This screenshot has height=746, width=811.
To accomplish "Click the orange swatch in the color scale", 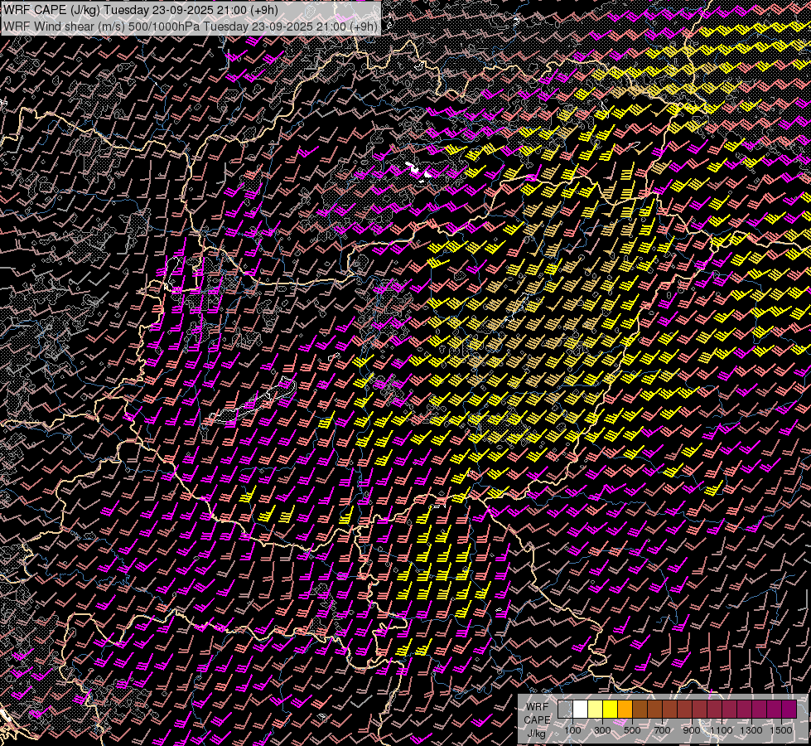I will pyautogui.click(x=625, y=710).
